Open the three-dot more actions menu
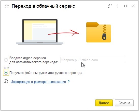The image size is (139, 111). click(118, 6)
